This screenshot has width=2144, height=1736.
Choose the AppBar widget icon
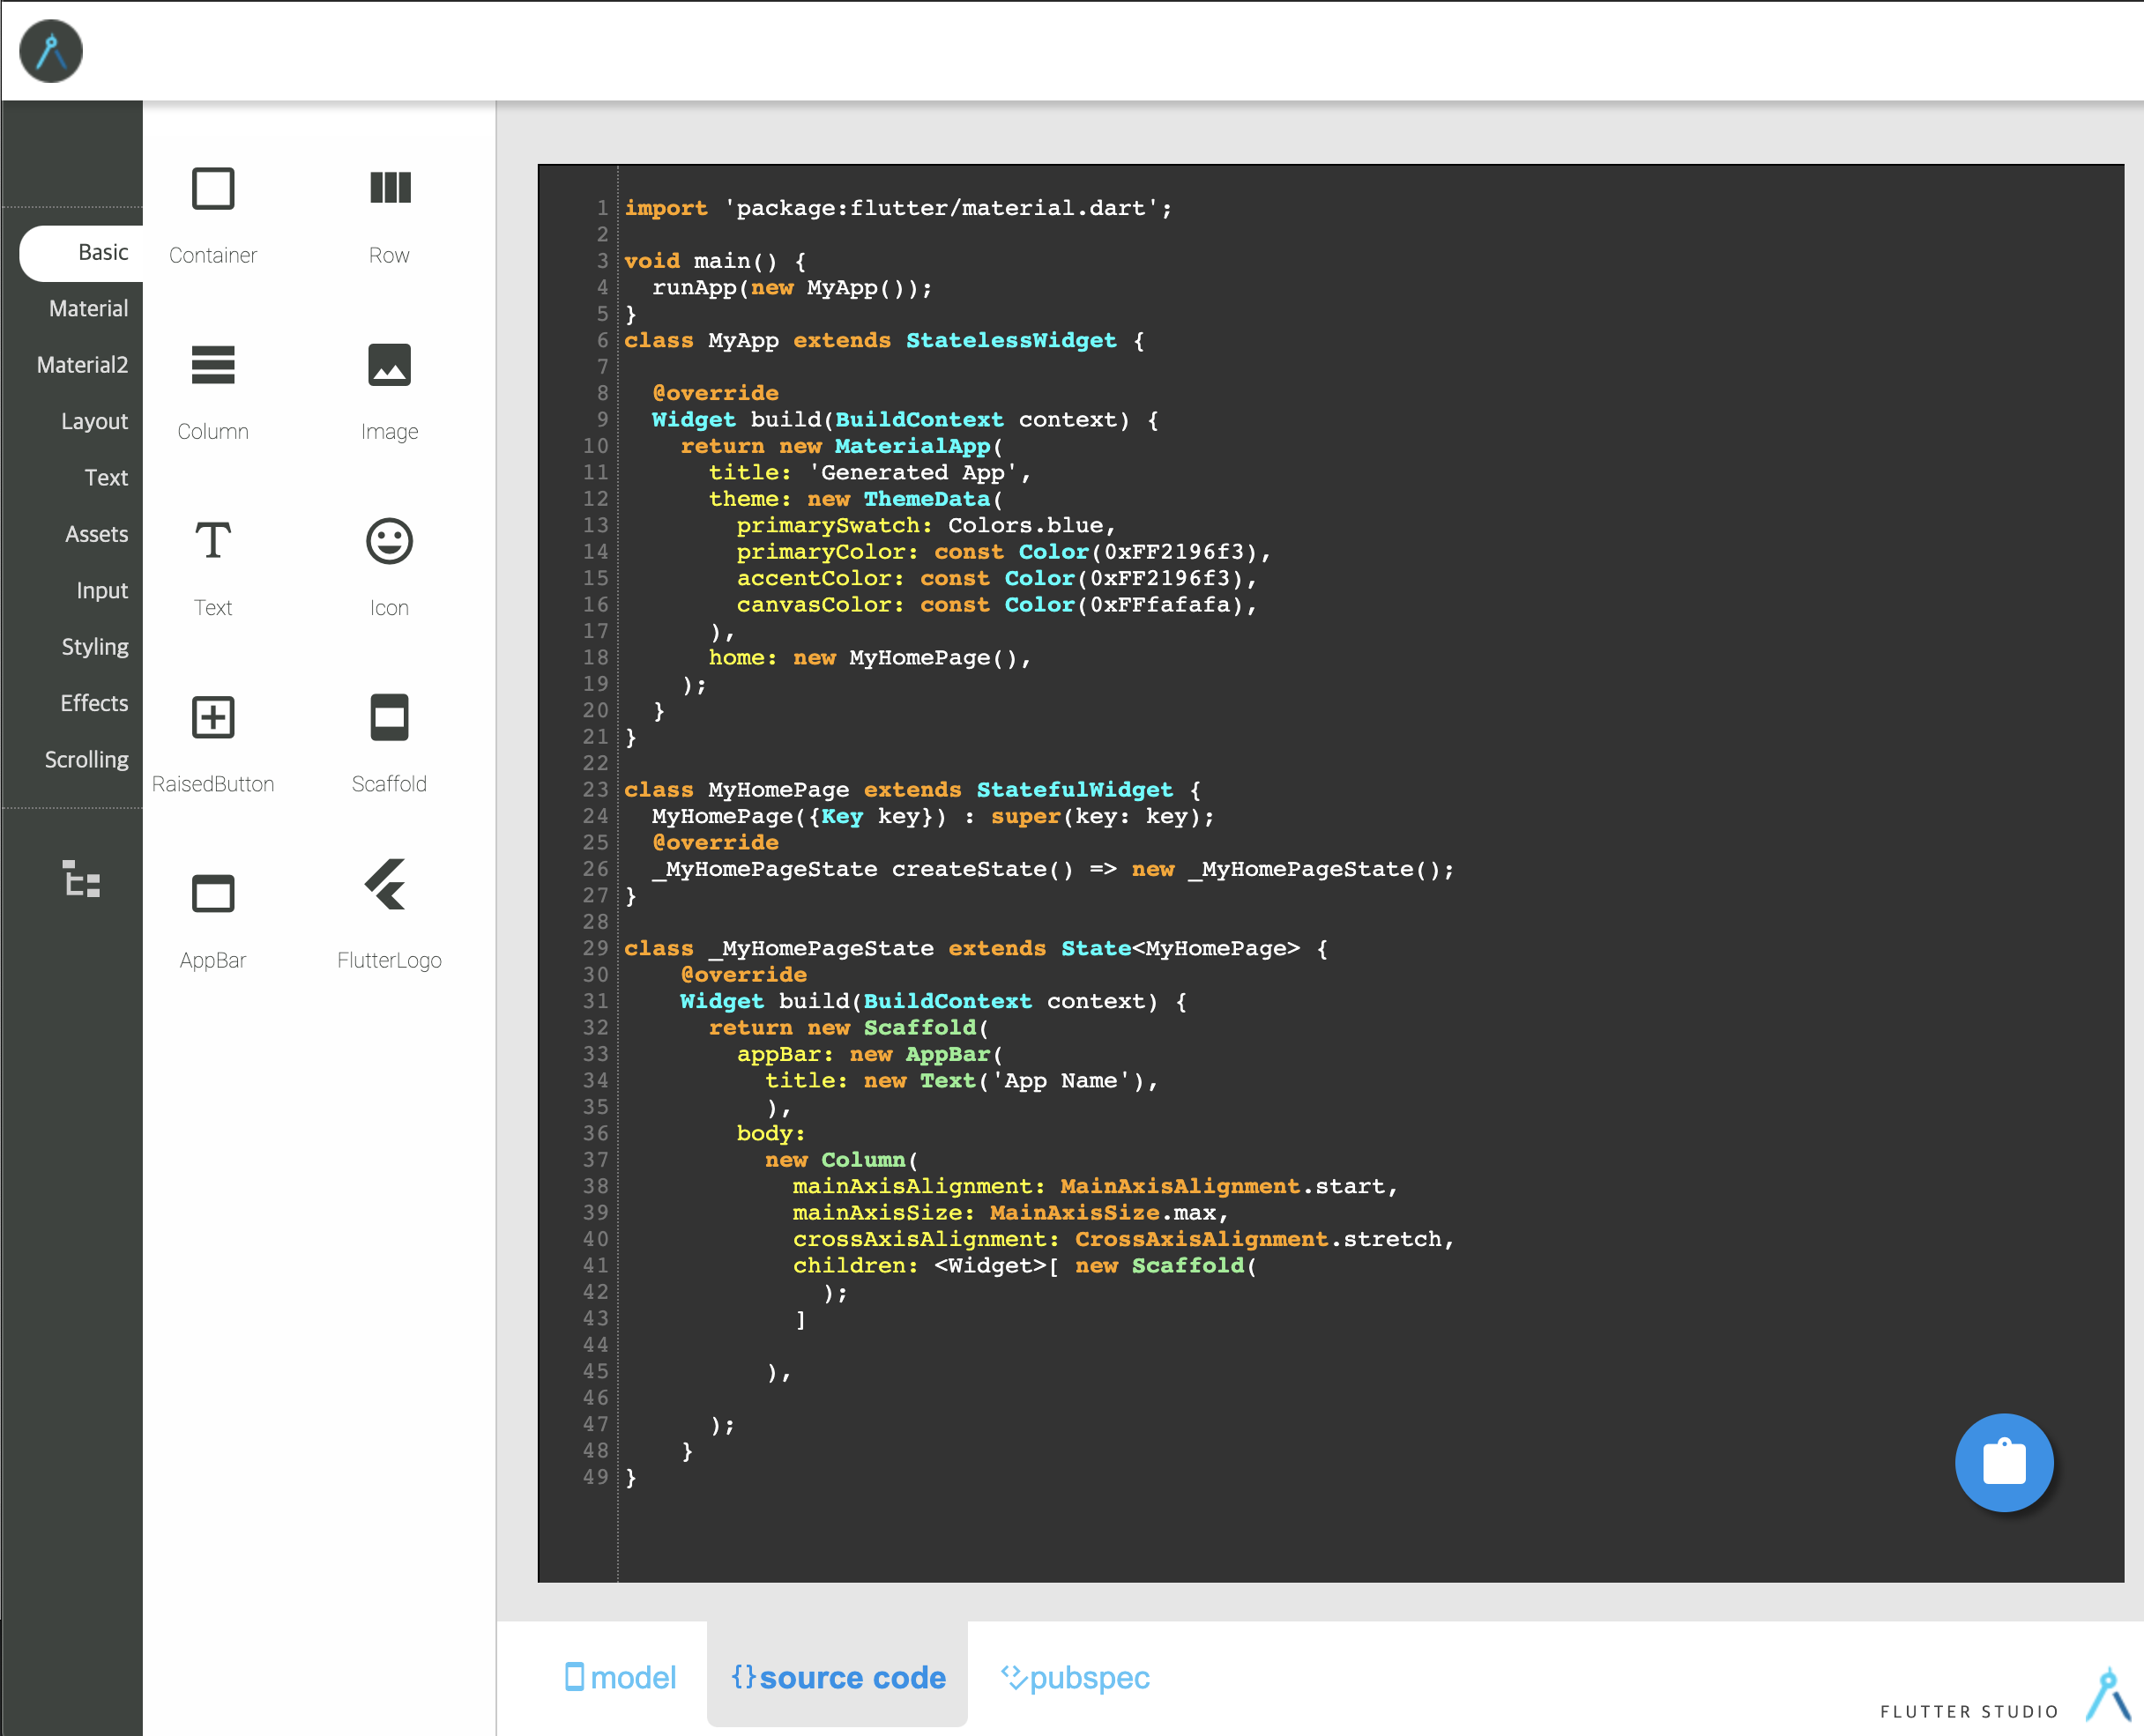(x=212, y=893)
